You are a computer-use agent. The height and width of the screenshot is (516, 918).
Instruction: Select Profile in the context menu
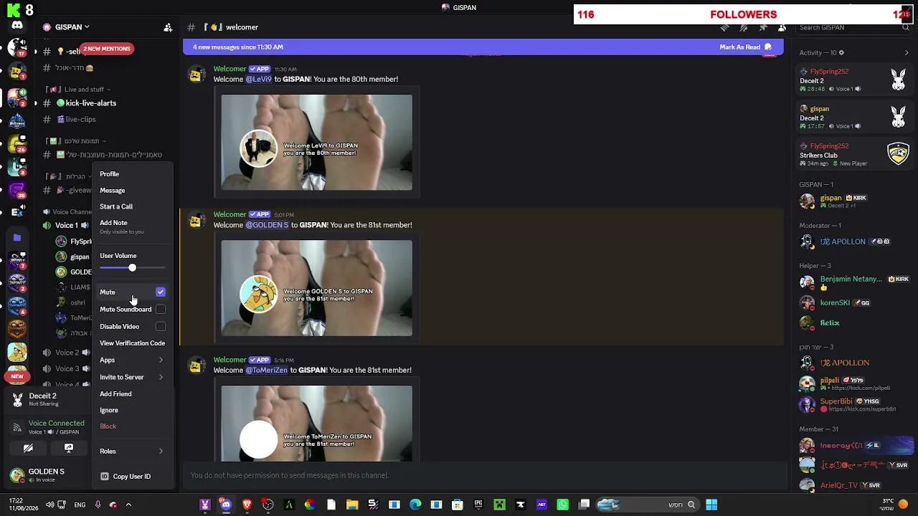(x=133, y=173)
